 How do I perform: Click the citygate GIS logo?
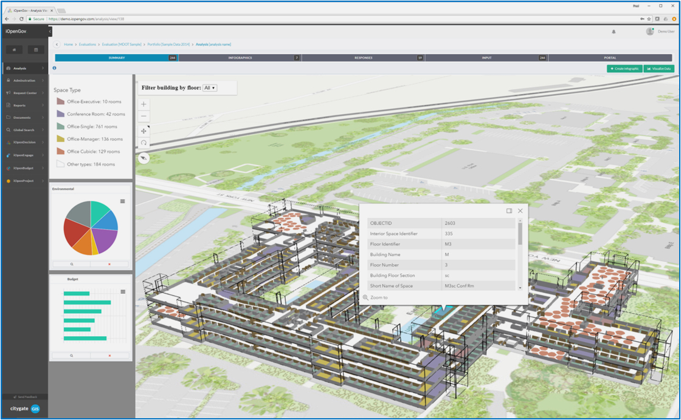(25, 408)
